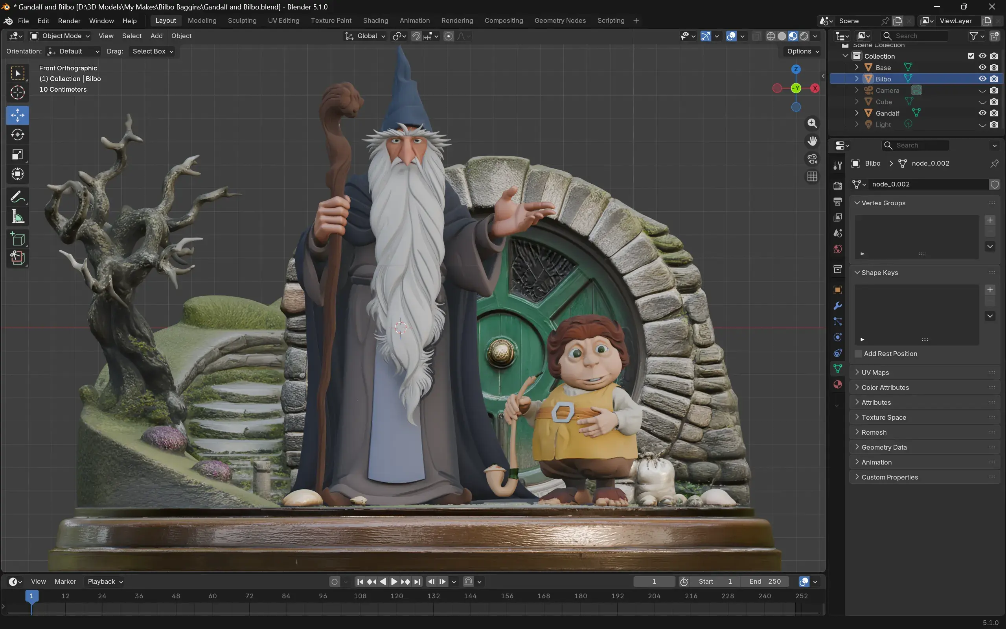Screen dimensions: 1006x629
Task: Open the Orientation Default dropdown
Action: click(73, 51)
